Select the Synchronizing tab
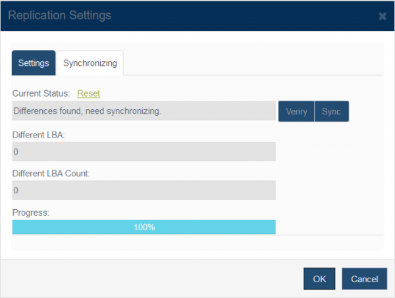Screen dimensions: 395x298 pyautogui.click(x=90, y=63)
